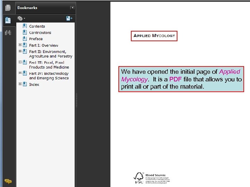Image resolution: width=250 pixels, height=187 pixels.
Task: Open the Search binoculars panel icon
Action: [x=8, y=33]
